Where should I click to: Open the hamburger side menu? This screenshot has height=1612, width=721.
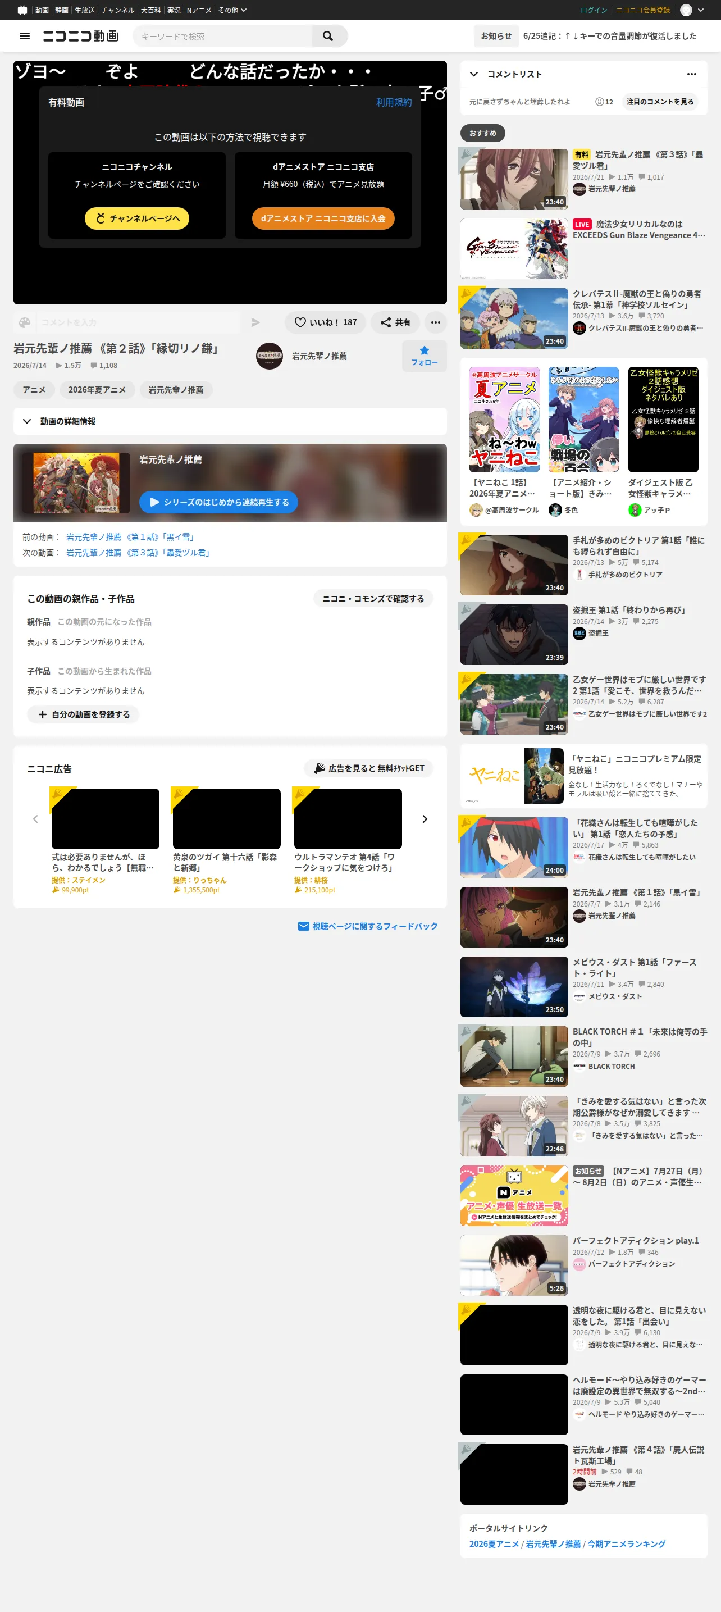pyautogui.click(x=25, y=37)
